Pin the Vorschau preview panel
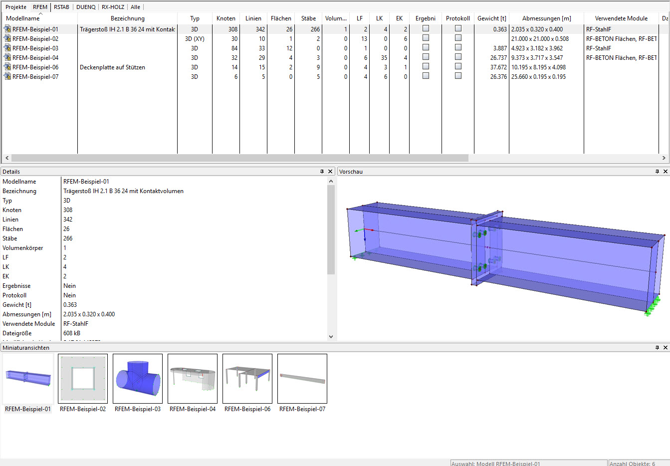670x466 pixels. (657, 171)
